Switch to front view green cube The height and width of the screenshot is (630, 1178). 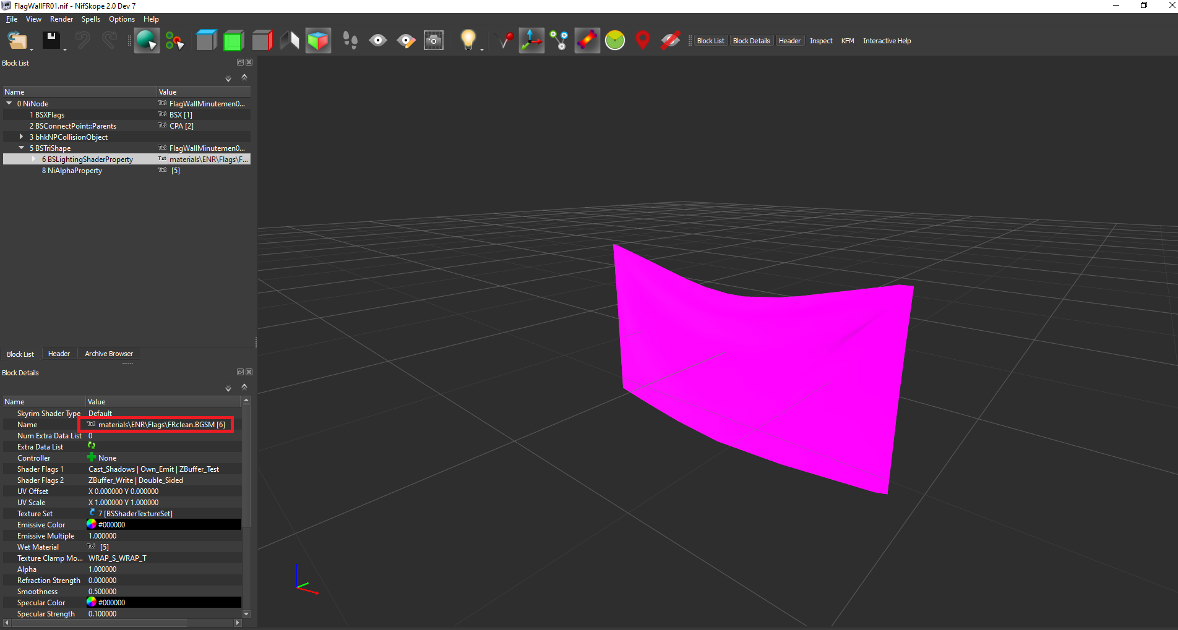(233, 41)
